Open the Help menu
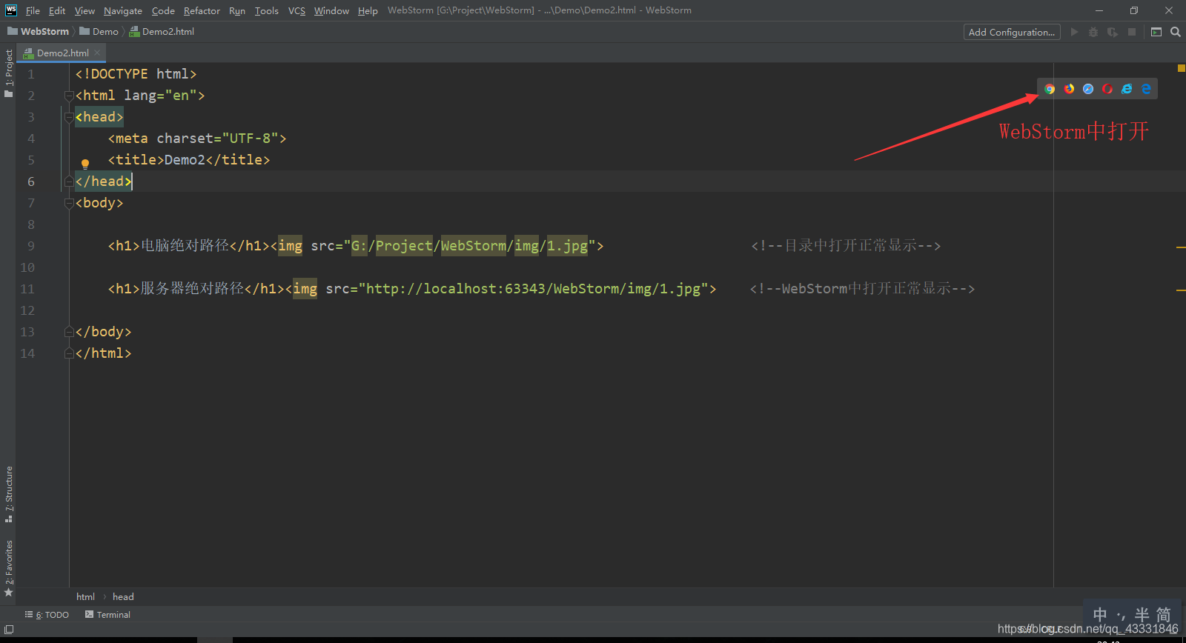1186x643 pixels. point(368,10)
